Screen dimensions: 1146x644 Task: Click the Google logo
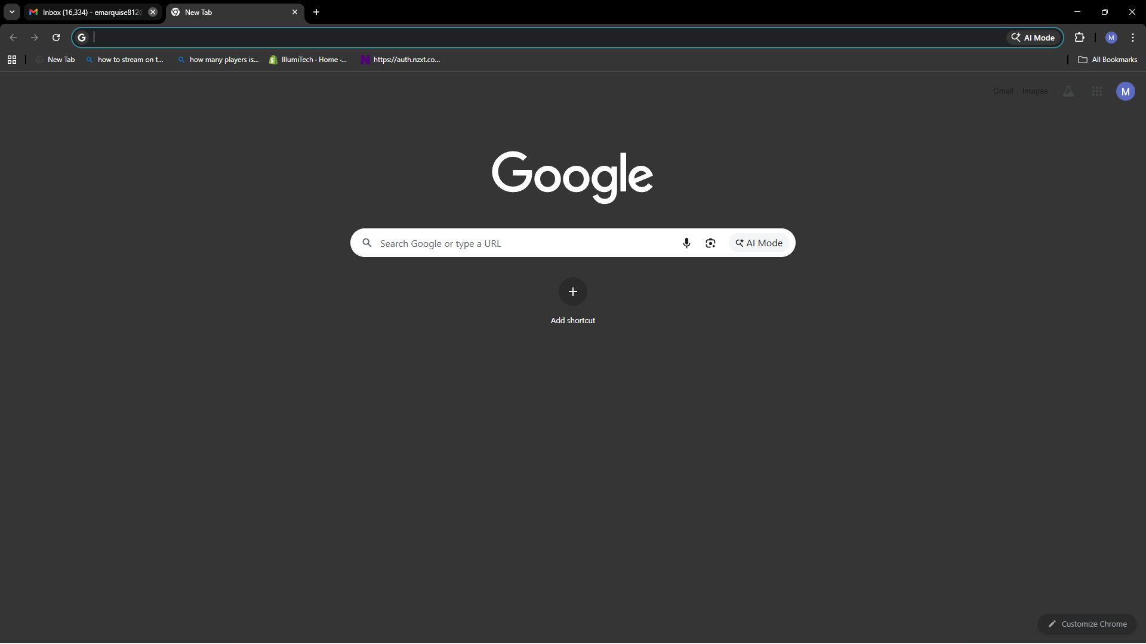pyautogui.click(x=572, y=177)
